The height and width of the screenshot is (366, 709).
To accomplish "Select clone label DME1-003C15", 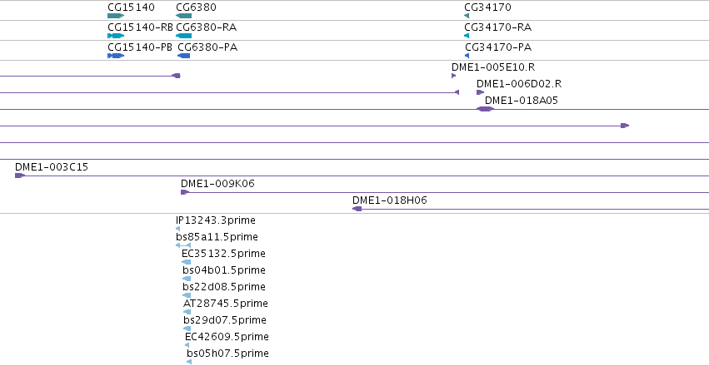I will (52, 167).
